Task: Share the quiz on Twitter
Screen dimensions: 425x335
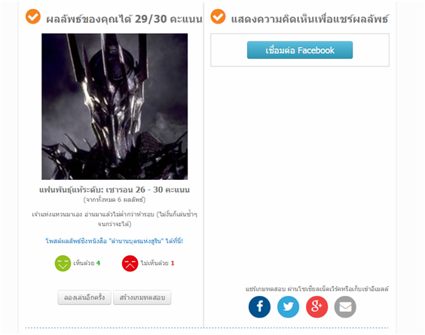Action: 288,307
